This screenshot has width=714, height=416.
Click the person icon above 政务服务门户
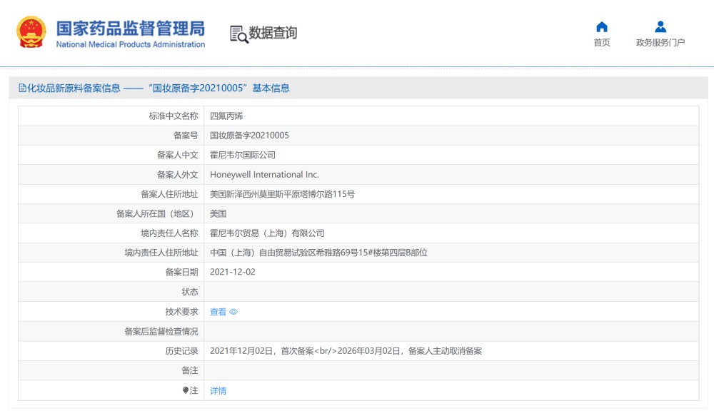(660, 27)
